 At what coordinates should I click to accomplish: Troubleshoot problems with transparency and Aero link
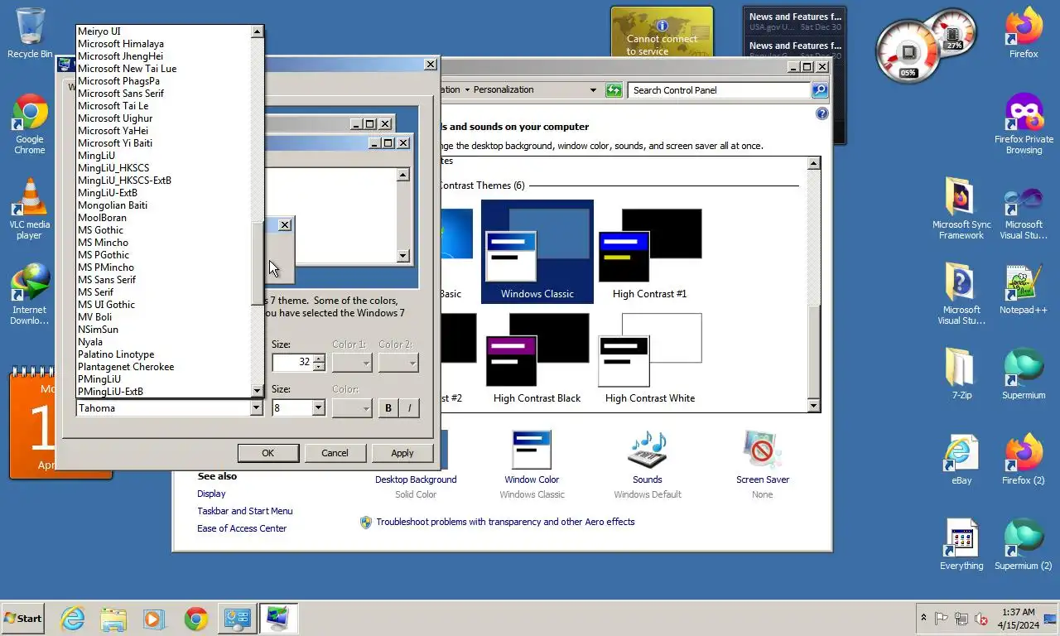tap(505, 522)
